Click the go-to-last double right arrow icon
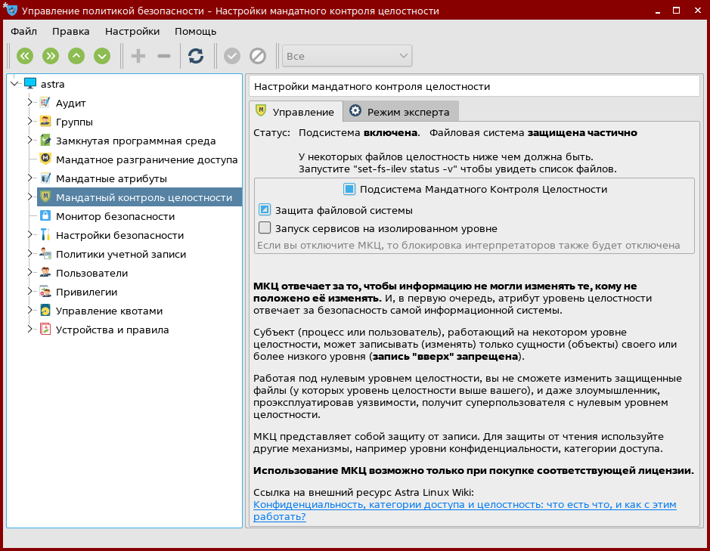The width and height of the screenshot is (710, 551). 51,56
